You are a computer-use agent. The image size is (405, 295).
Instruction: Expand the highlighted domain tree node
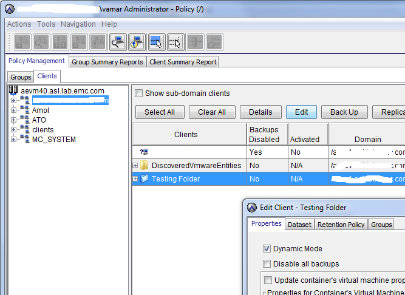pos(13,100)
